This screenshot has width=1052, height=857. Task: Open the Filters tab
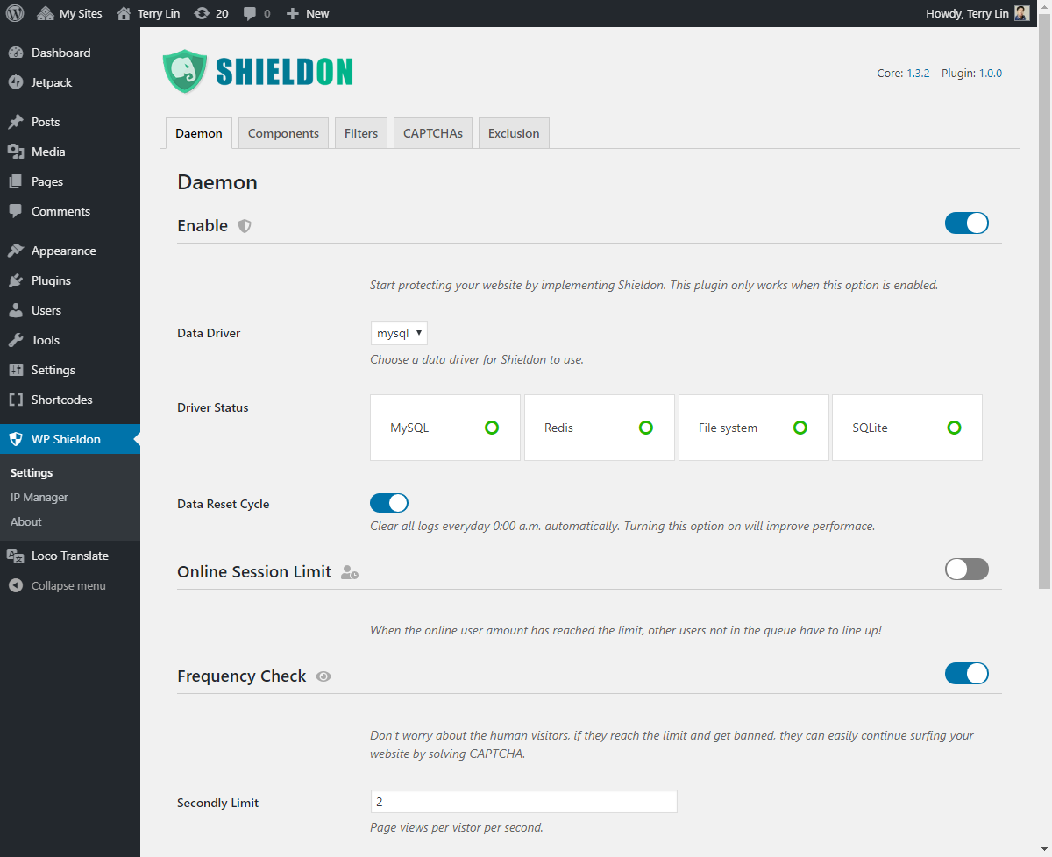(x=361, y=133)
